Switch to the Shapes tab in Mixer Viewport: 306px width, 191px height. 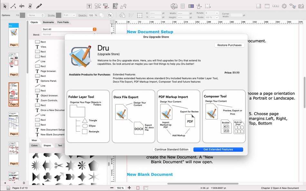tap(47, 145)
